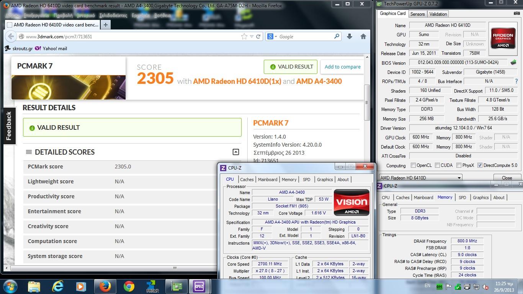
Task: Click the '2700.11 MHz' core speed value
Action: [270, 264]
